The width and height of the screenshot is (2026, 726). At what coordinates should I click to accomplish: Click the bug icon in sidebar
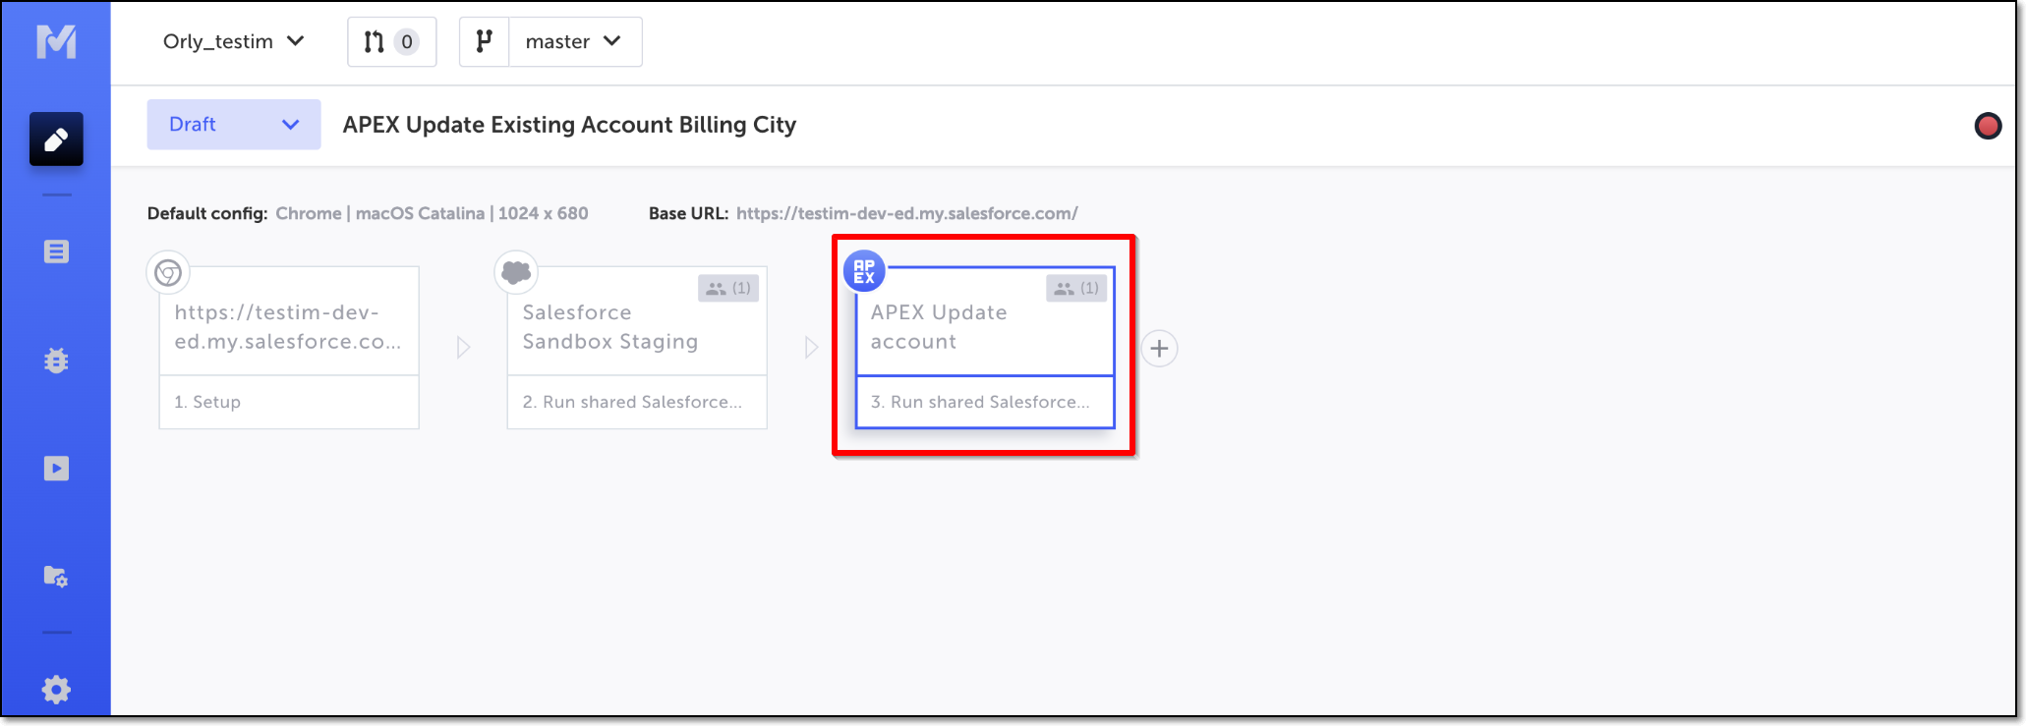pyautogui.click(x=56, y=361)
